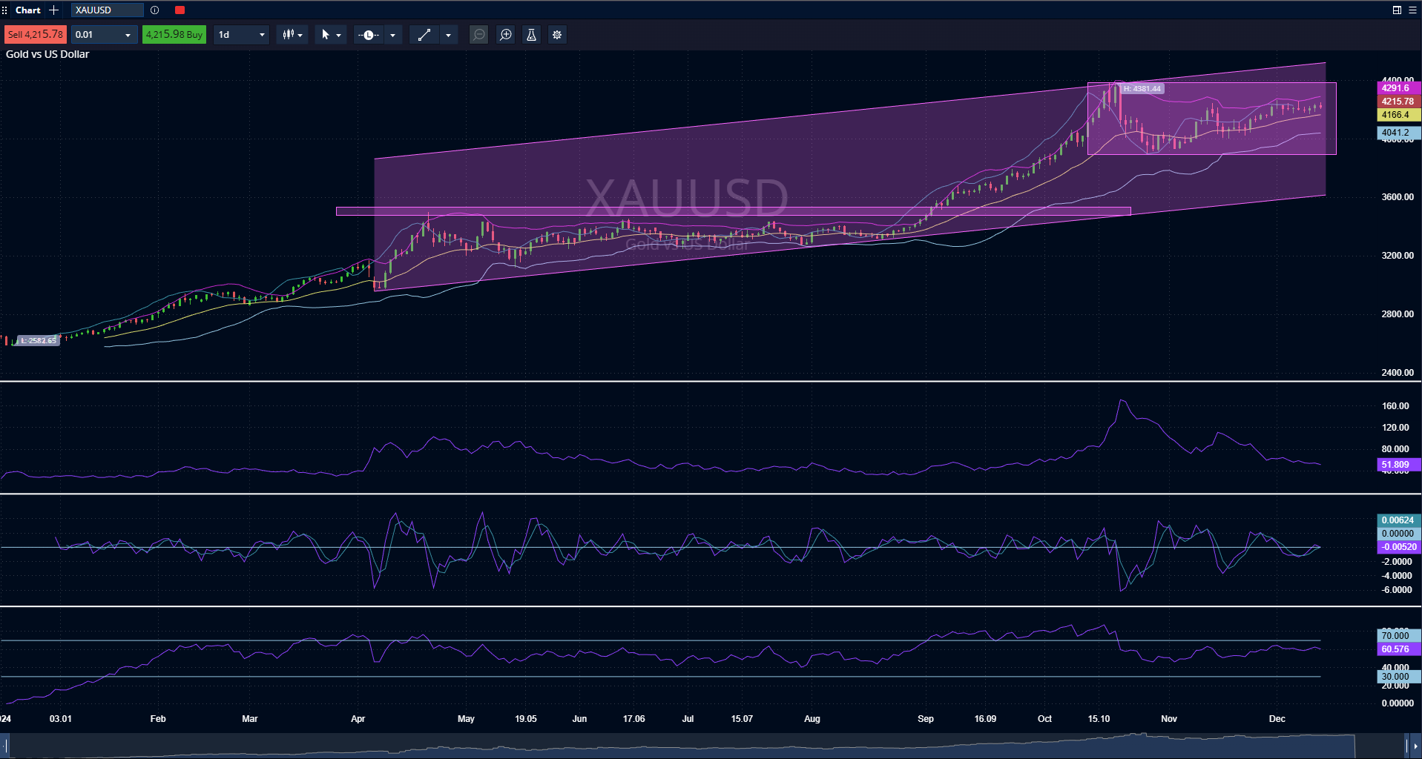Click the clock time marker tool
Image resolution: width=1422 pixels, height=759 pixels.
coord(369,35)
